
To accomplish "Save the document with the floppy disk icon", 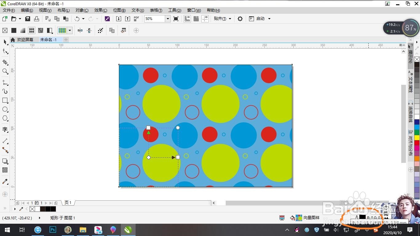I will point(28,19).
